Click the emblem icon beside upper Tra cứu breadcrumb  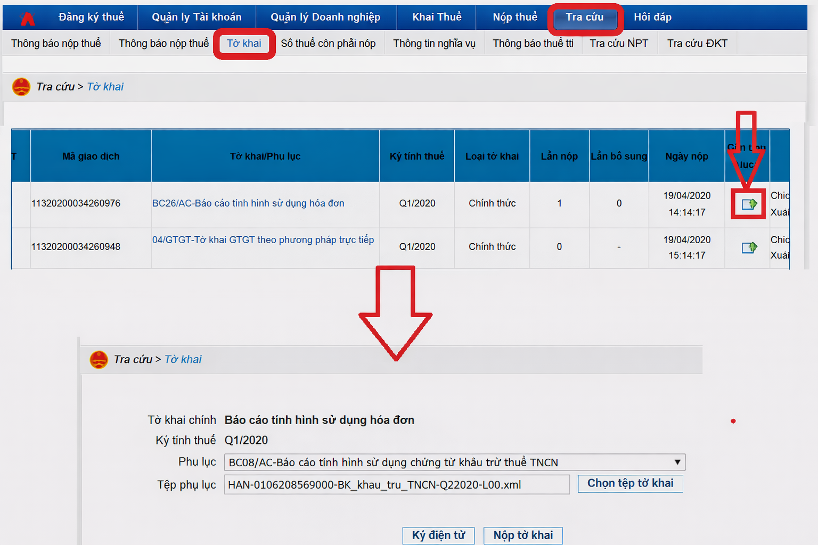pyautogui.click(x=21, y=87)
